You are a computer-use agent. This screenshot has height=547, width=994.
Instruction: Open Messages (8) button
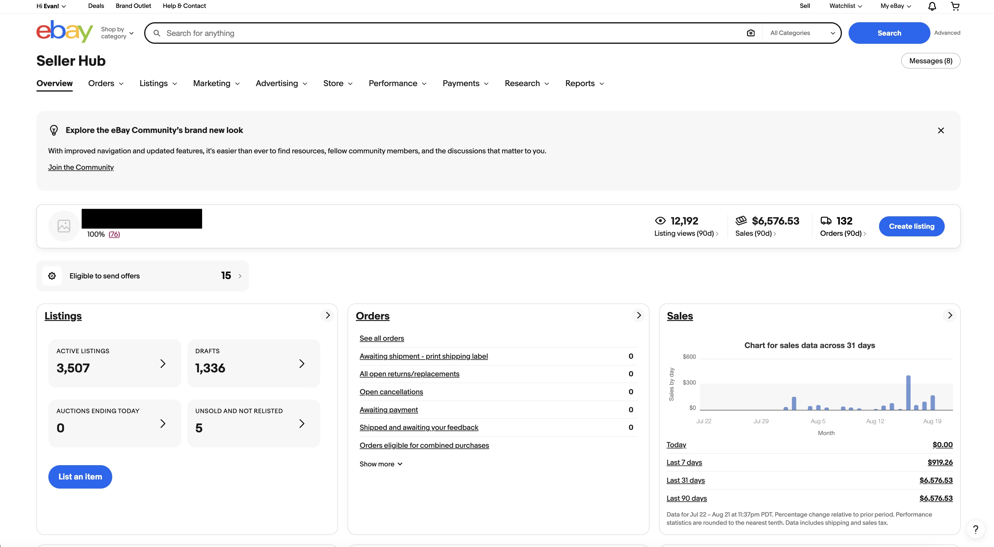click(x=930, y=61)
